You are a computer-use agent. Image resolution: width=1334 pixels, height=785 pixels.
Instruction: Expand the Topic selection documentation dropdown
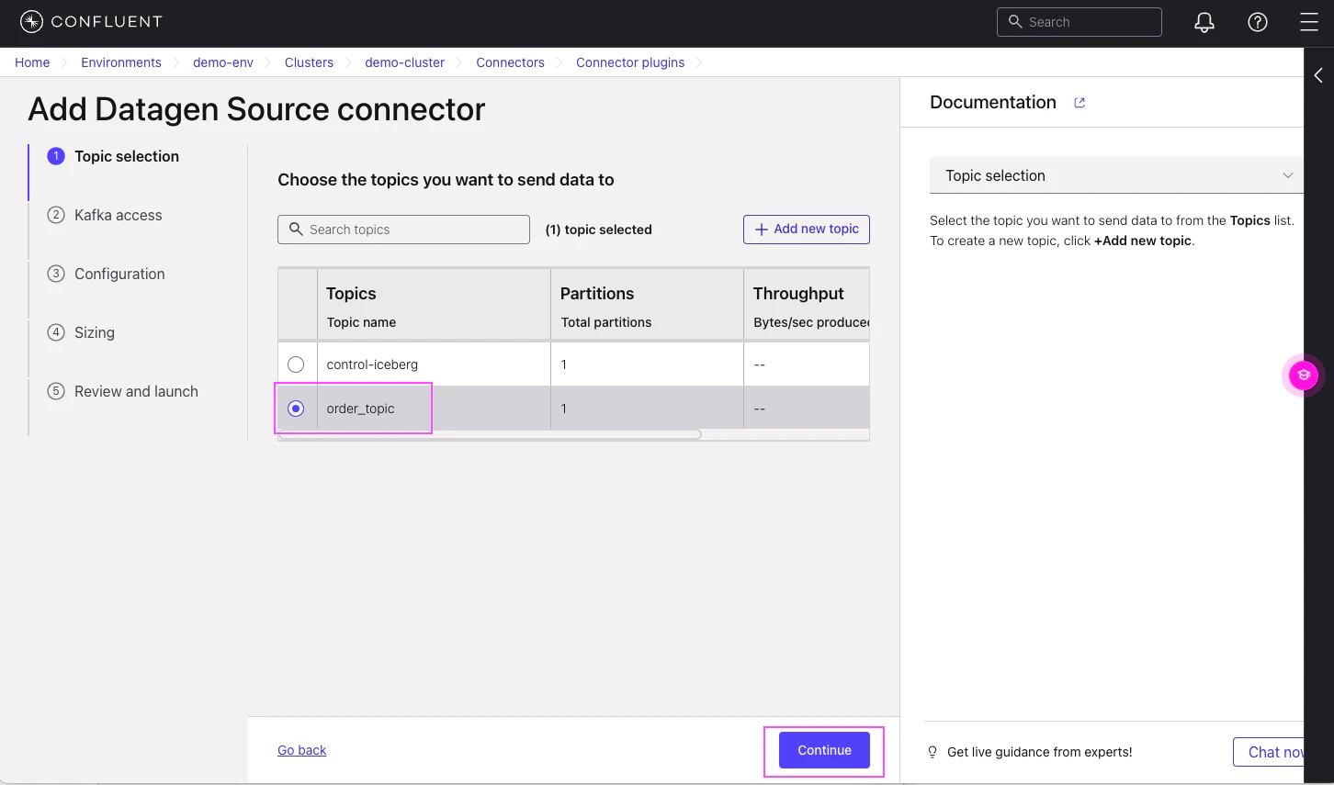click(x=1116, y=175)
